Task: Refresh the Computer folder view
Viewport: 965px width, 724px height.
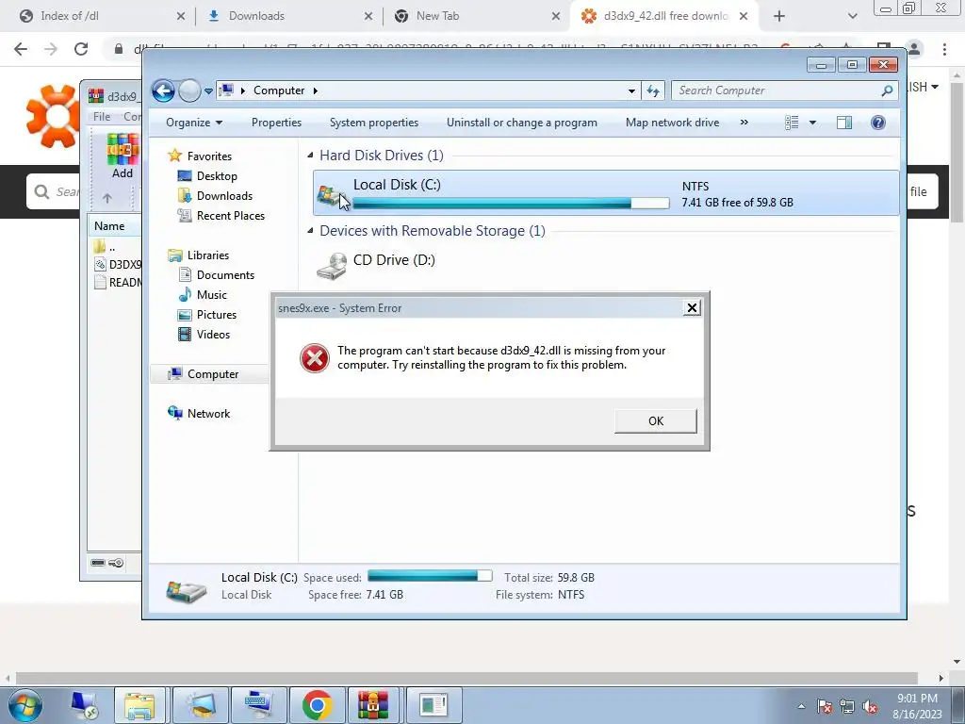Action: pyautogui.click(x=653, y=91)
